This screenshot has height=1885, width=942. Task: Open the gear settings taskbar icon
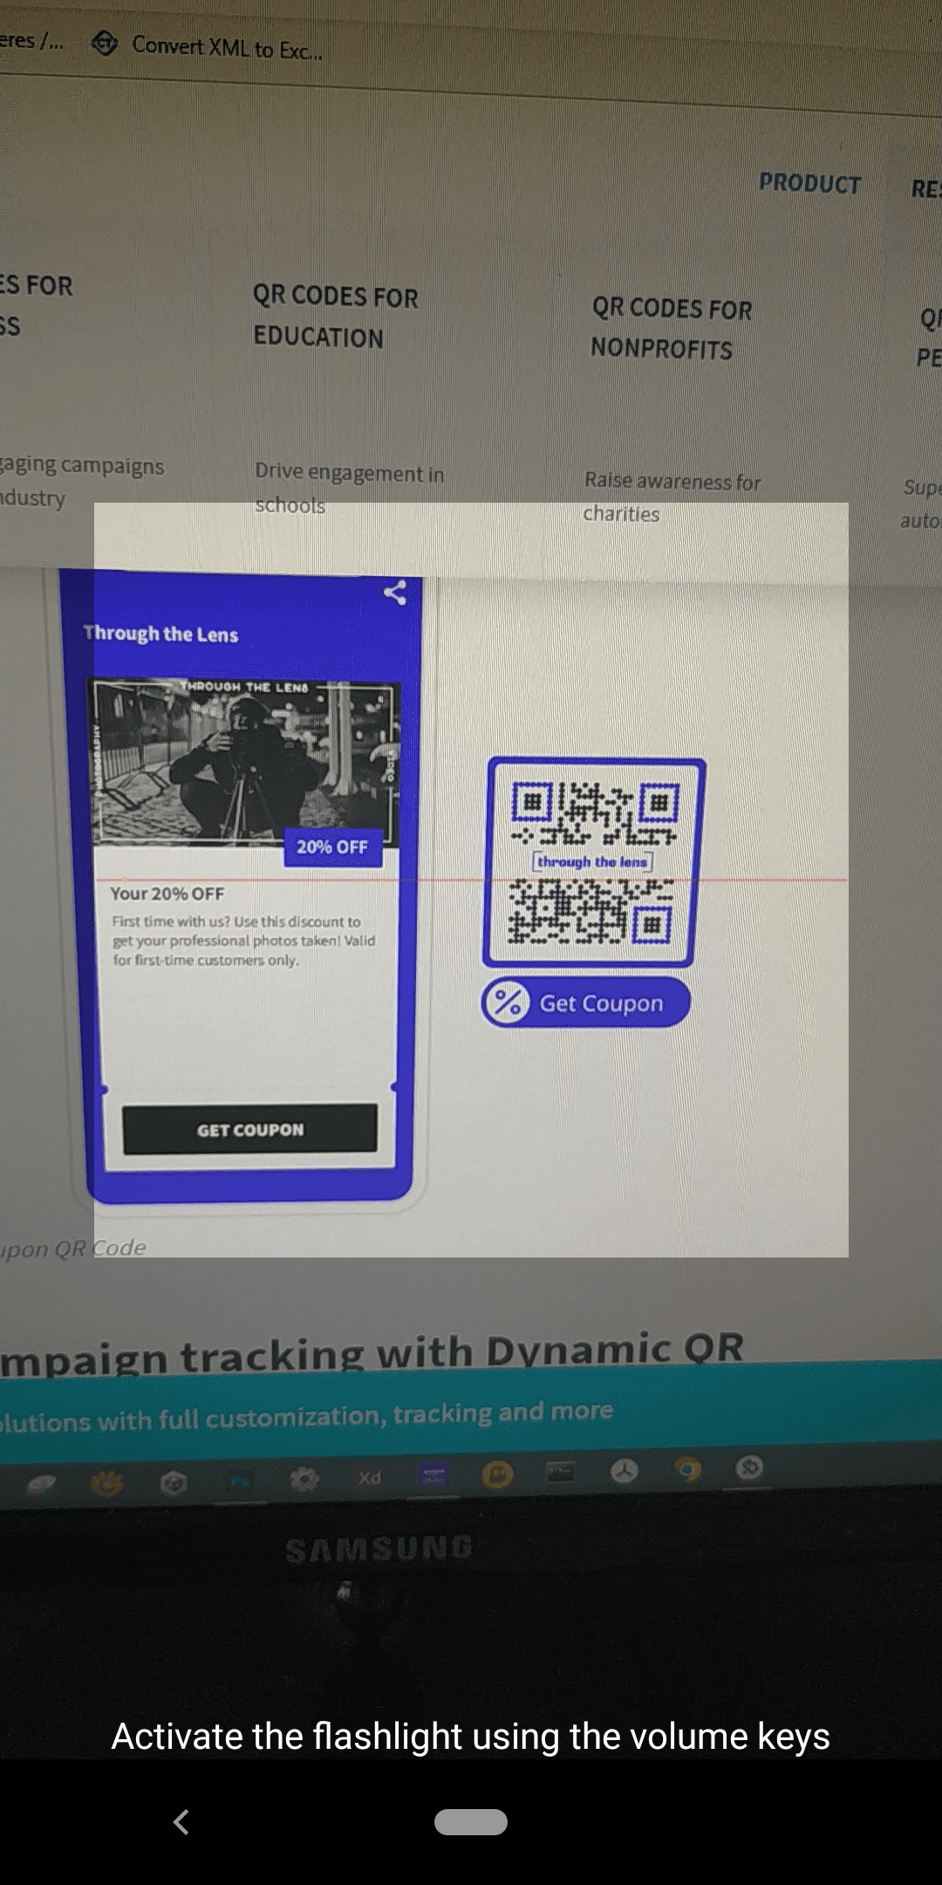pyautogui.click(x=304, y=1479)
